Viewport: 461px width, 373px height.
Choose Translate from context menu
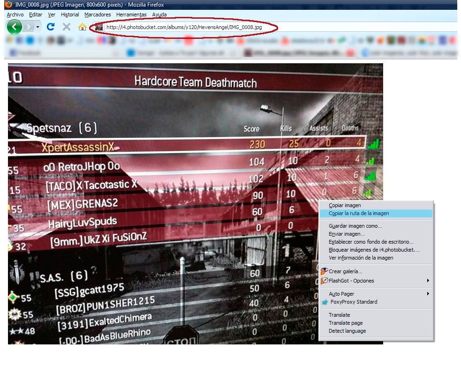pyautogui.click(x=376, y=315)
